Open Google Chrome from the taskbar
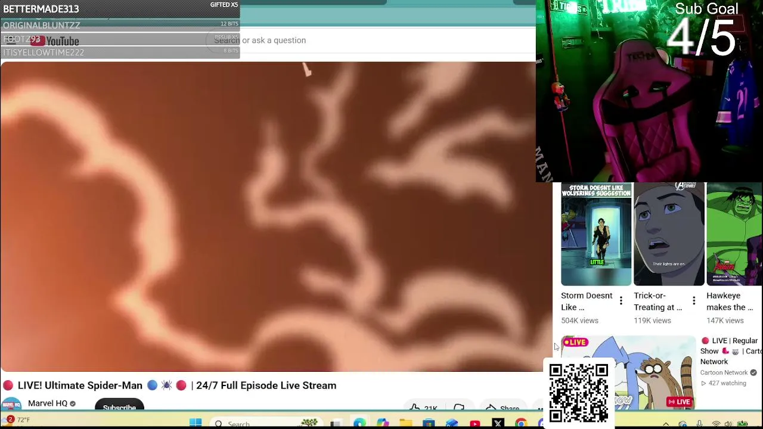 pos(521,424)
